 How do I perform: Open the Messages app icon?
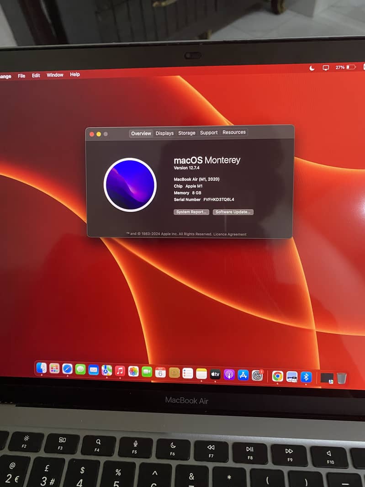point(80,369)
